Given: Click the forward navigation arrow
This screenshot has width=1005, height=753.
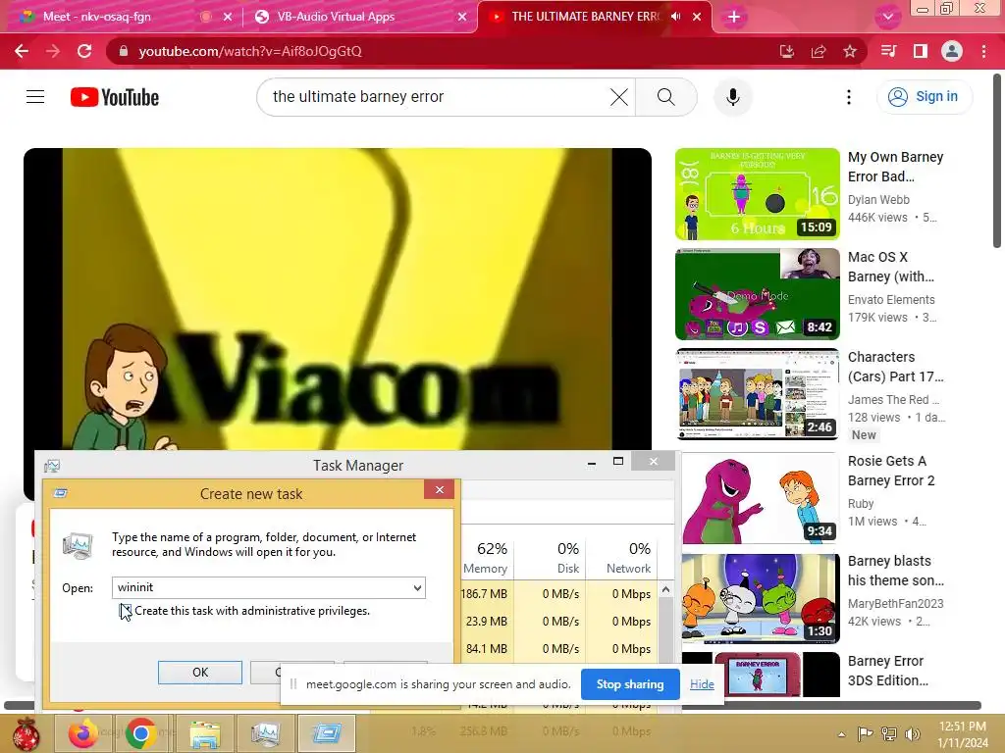Looking at the screenshot, I should click(x=53, y=51).
